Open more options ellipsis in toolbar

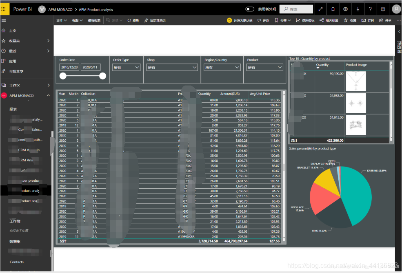coord(398,20)
